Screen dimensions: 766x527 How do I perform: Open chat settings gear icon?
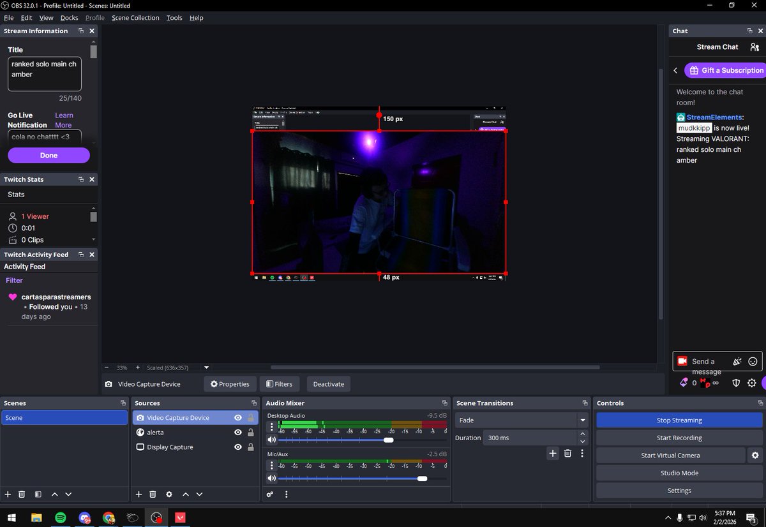tap(752, 383)
